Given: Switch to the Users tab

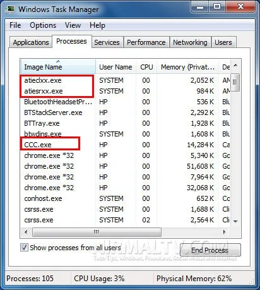Looking at the screenshot, I should click(x=223, y=42).
